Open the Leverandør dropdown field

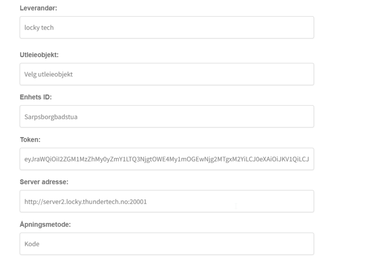point(167,27)
